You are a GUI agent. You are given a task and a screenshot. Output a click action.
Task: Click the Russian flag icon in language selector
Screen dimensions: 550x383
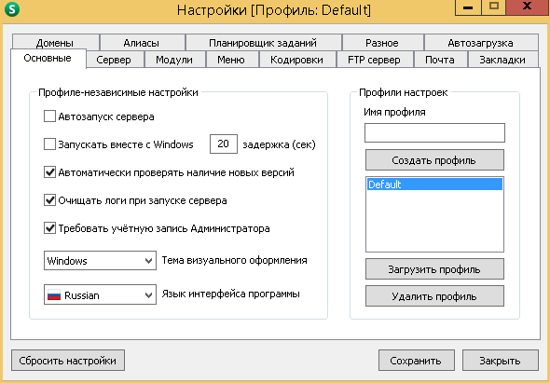54,295
